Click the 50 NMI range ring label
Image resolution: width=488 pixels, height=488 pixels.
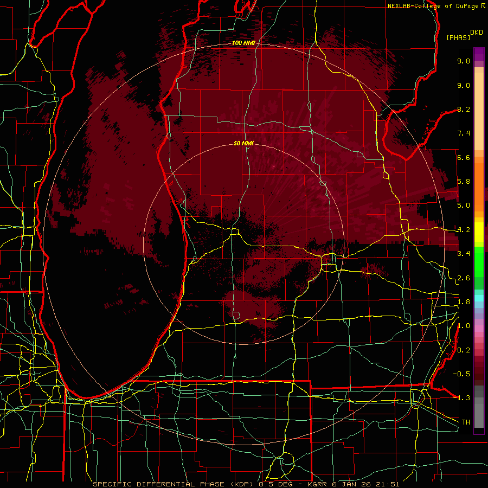click(243, 143)
